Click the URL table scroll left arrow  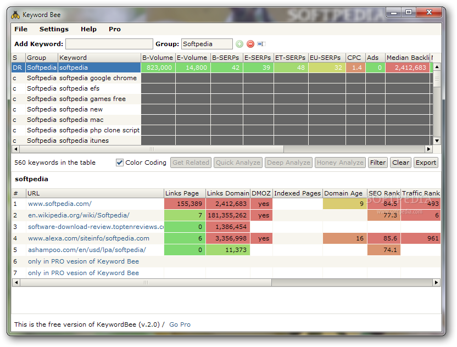16,282
